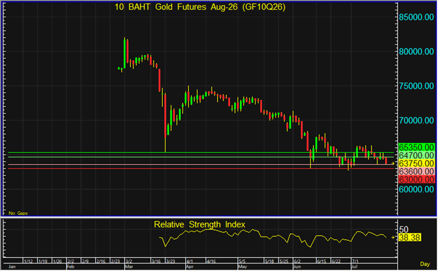This screenshot has height=271, width=438.
Task: Click the Relative Strength Index title
Action: pos(199,224)
